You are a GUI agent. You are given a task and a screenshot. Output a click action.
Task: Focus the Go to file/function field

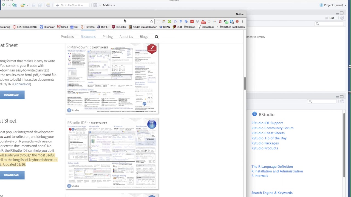pyautogui.click(x=71, y=5)
